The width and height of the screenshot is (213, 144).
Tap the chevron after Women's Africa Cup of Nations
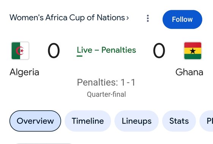[128, 18]
